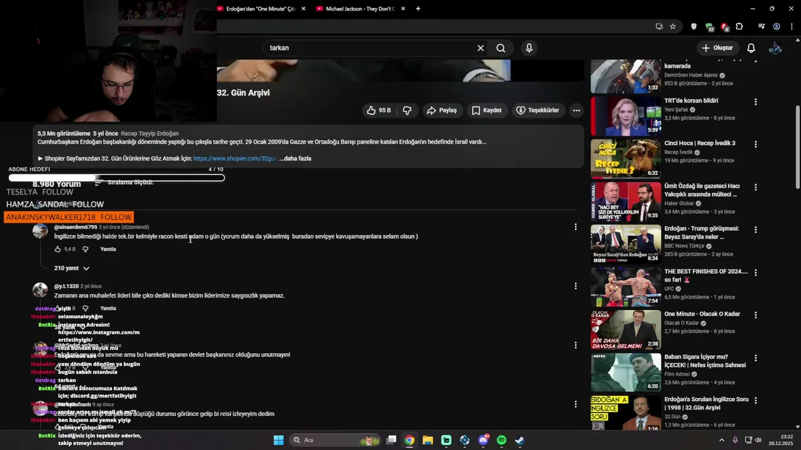Open options menu for TRT'de korsan bildiri
Image resolution: width=801 pixels, height=450 pixels.
tap(755, 102)
